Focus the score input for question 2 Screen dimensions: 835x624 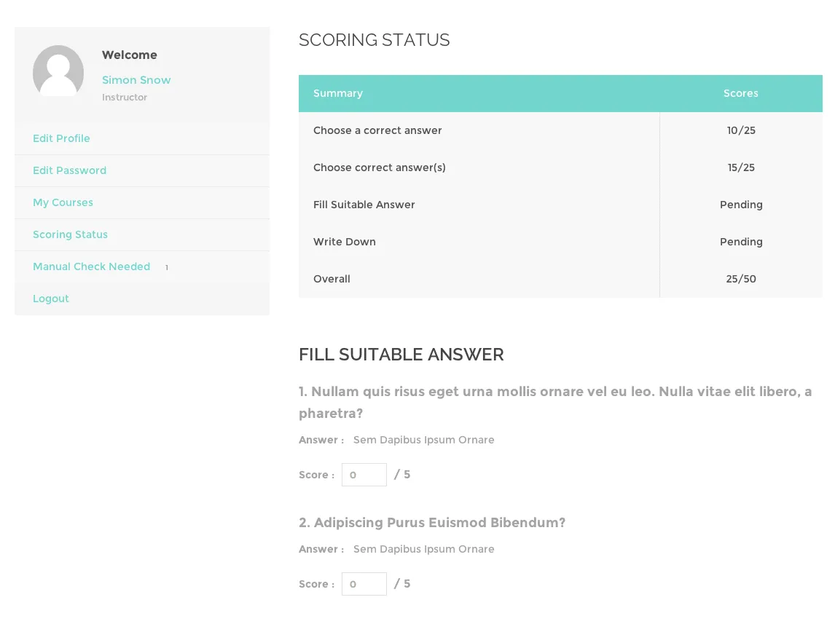pos(364,584)
